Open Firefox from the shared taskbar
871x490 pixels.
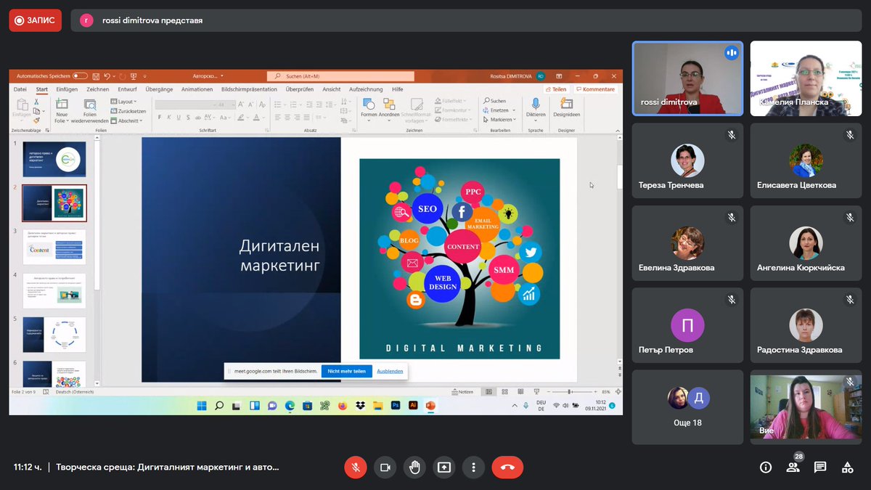(343, 406)
